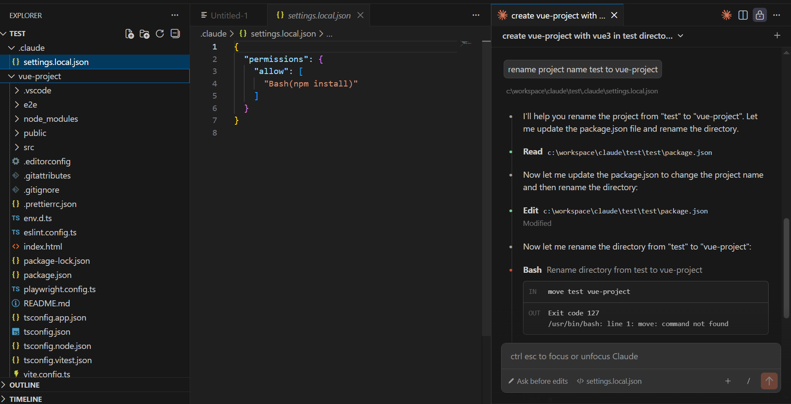Screen dimensions: 791x404
Task: Click the New Folder icon in Explorer
Action: [145, 34]
